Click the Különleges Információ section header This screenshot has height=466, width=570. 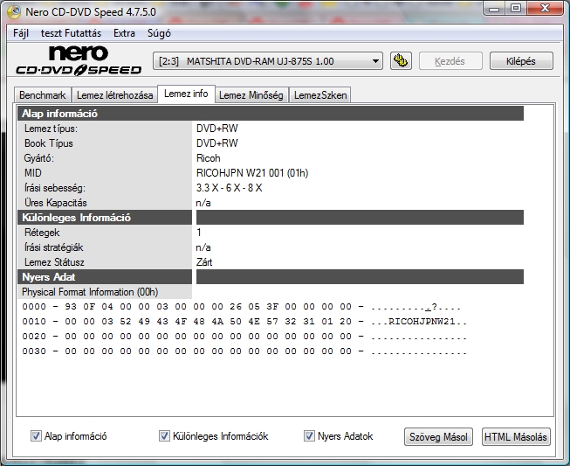coord(105,218)
